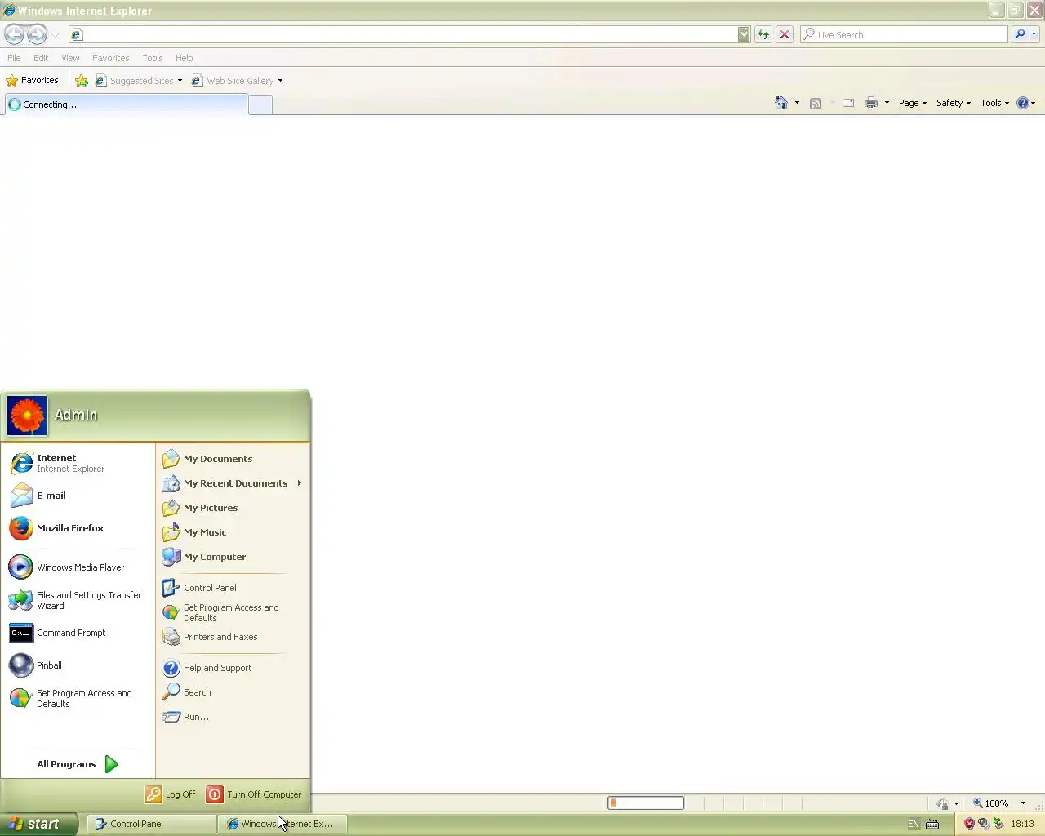The height and width of the screenshot is (836, 1045).
Task: Click the EN language indicator in tray
Action: click(x=914, y=824)
